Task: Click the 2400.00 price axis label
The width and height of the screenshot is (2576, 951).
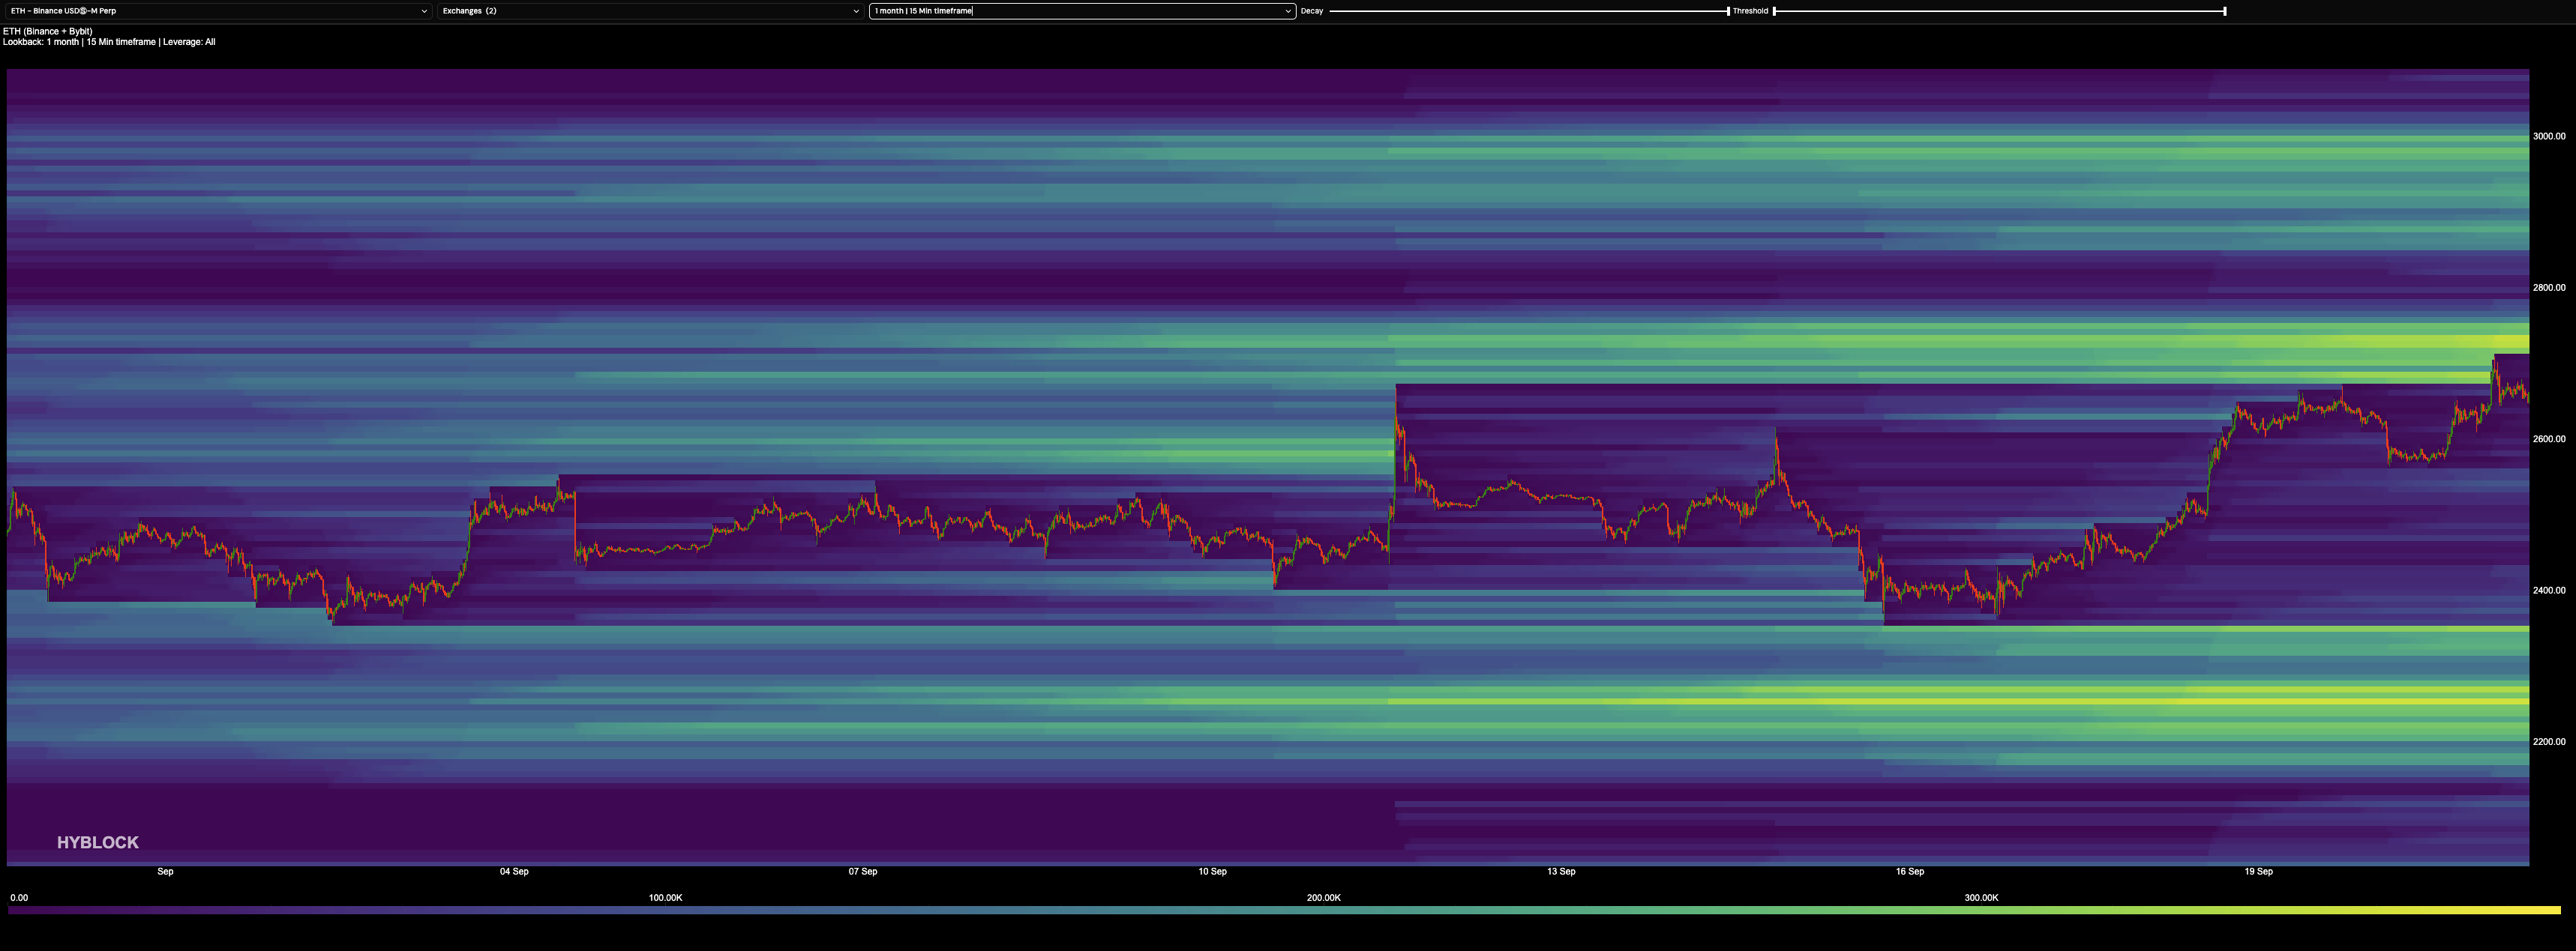Action: (x=2549, y=591)
